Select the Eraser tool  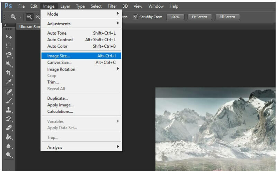[8, 128]
